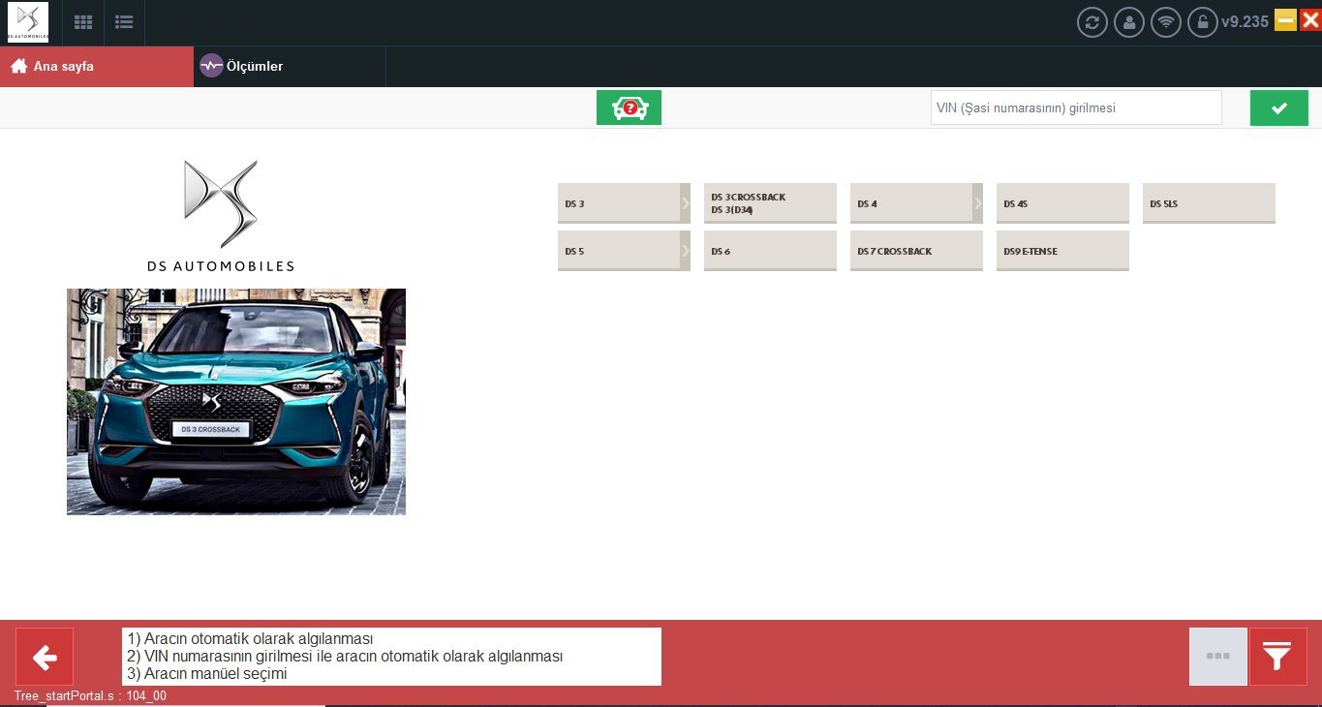Expand the DS 4 model chevron
Viewport: 1322px width, 707px height.
[x=978, y=203]
